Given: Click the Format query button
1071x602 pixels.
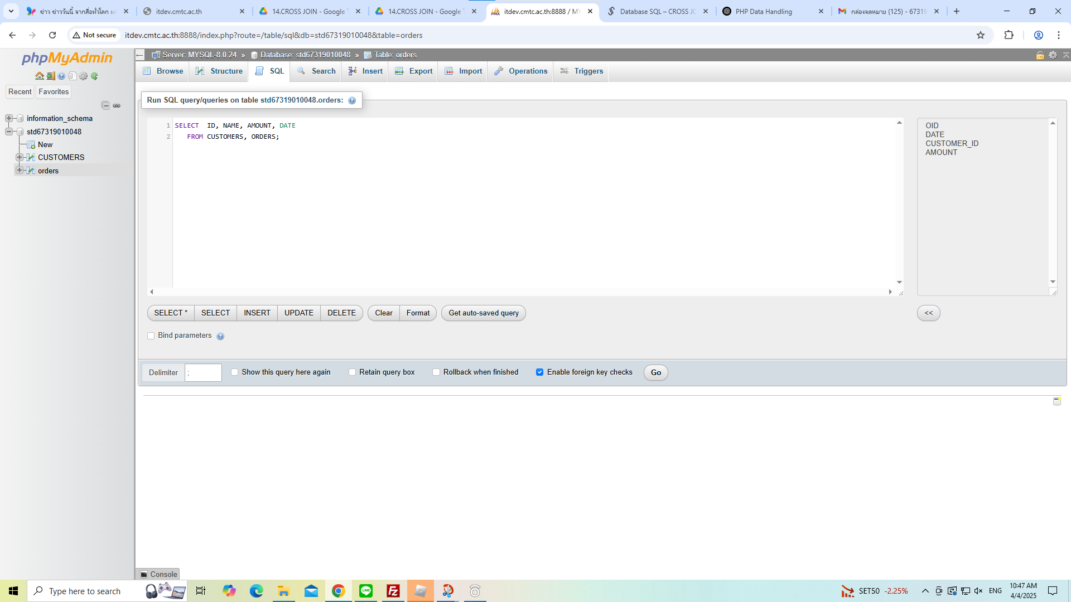Looking at the screenshot, I should coord(418,313).
